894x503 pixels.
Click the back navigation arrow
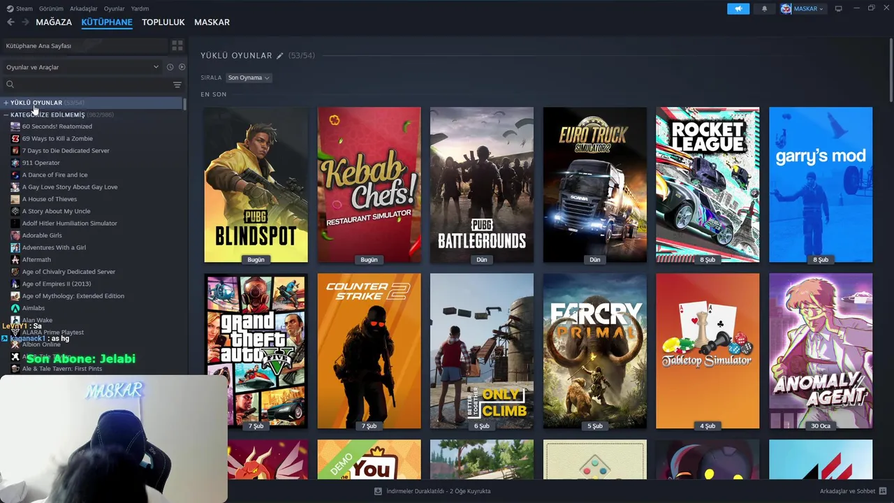point(10,22)
